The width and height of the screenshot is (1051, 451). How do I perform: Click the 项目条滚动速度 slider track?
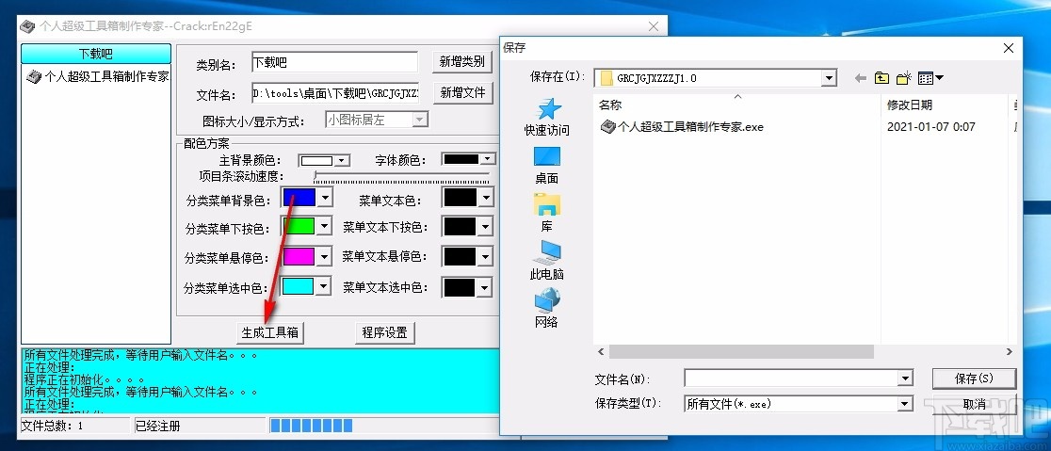pyautogui.click(x=402, y=176)
